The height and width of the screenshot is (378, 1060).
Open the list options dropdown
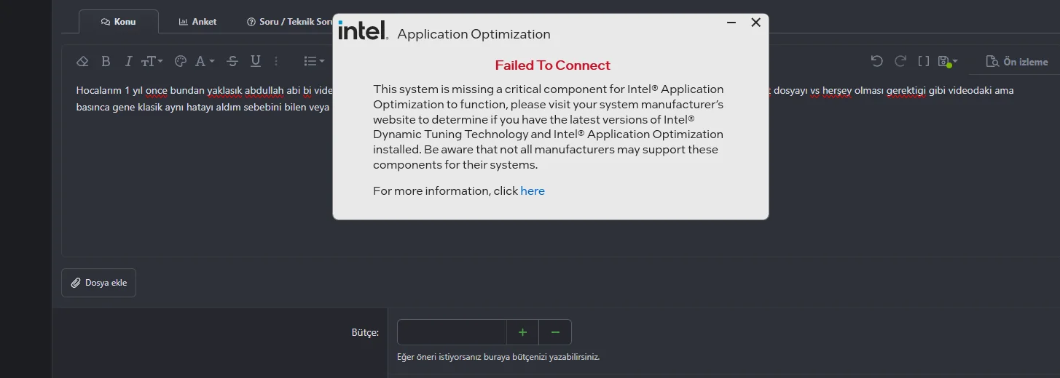[314, 61]
